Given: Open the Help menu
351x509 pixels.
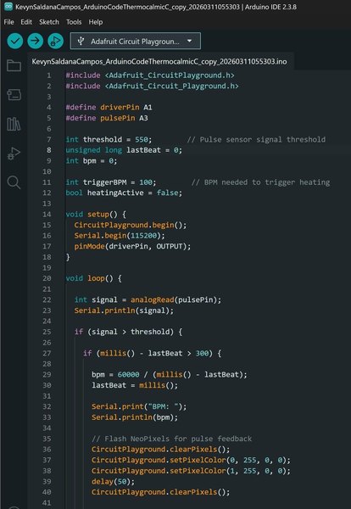Looking at the screenshot, I should click(x=96, y=22).
